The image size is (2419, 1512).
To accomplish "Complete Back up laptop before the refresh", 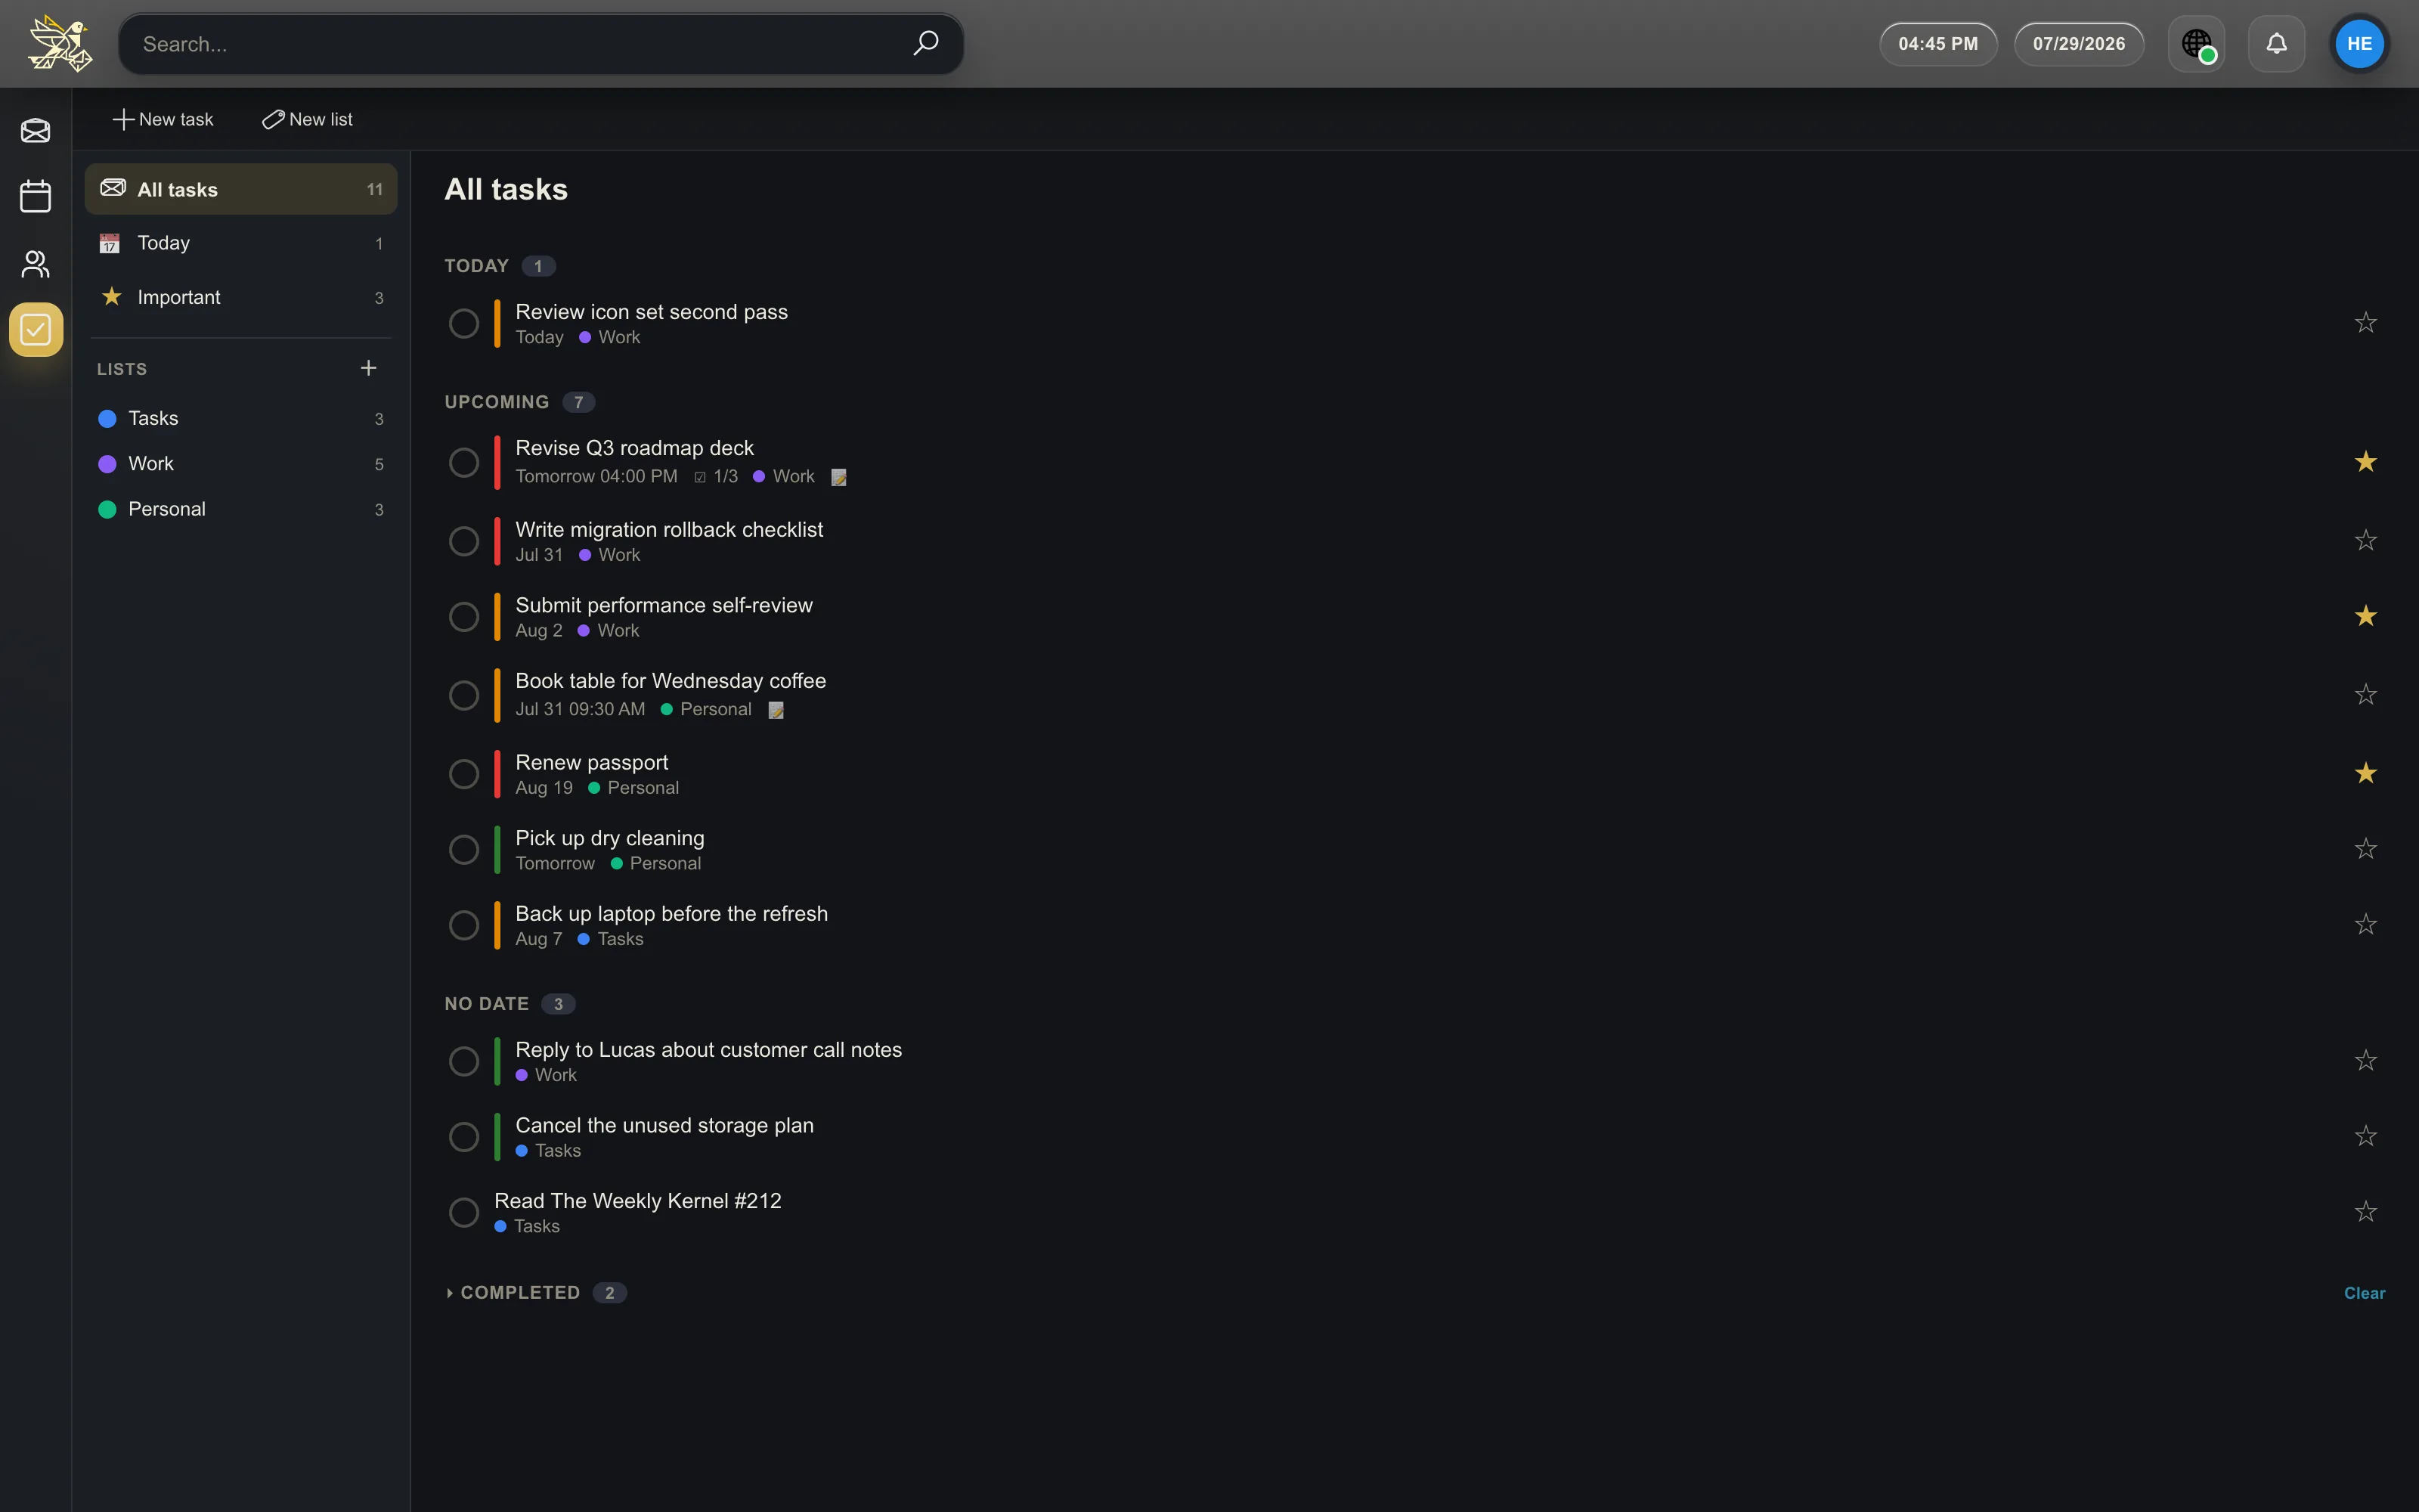I will click(464, 925).
